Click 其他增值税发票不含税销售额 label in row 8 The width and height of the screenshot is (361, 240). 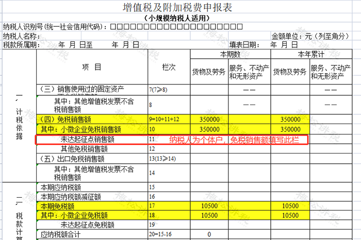[x=94, y=105]
